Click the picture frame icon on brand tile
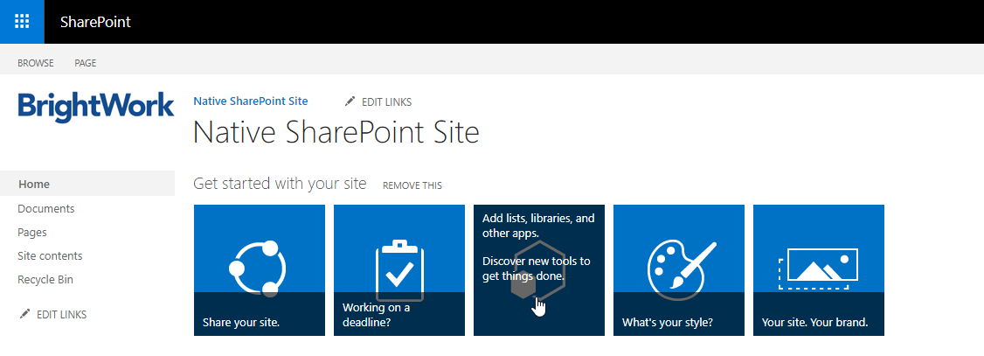The width and height of the screenshot is (984, 356). (819, 267)
